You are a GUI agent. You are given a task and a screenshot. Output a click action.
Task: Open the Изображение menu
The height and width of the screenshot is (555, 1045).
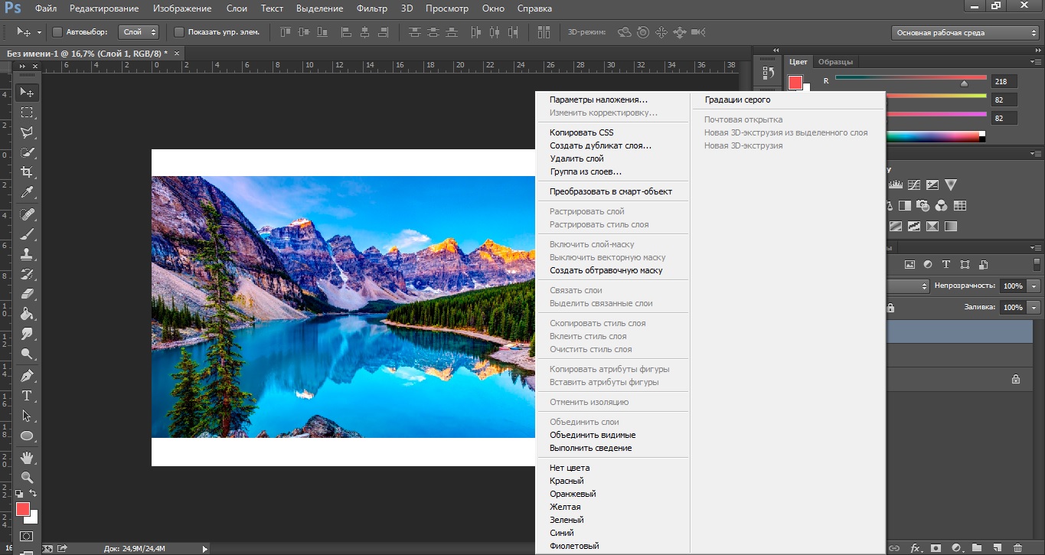(x=182, y=8)
